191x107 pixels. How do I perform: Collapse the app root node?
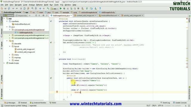coord(4,18)
